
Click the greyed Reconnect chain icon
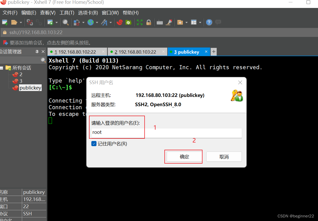(x=39, y=23)
